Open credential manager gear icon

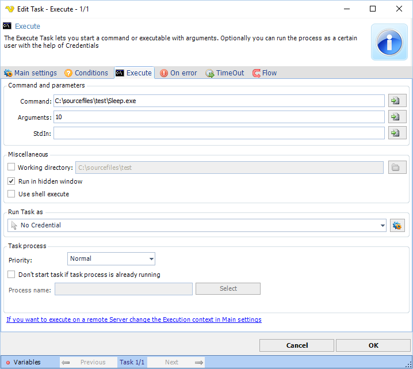(397, 225)
